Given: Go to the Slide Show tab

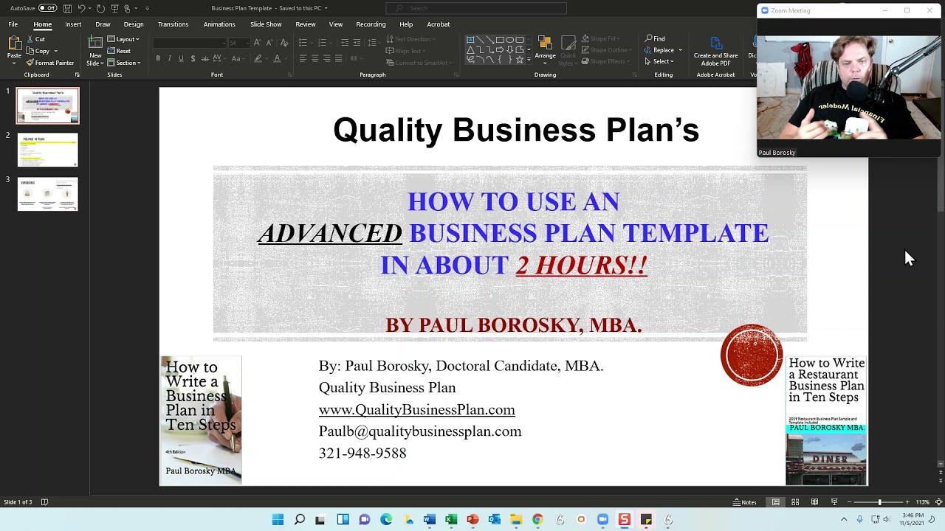Looking at the screenshot, I should click(x=266, y=24).
